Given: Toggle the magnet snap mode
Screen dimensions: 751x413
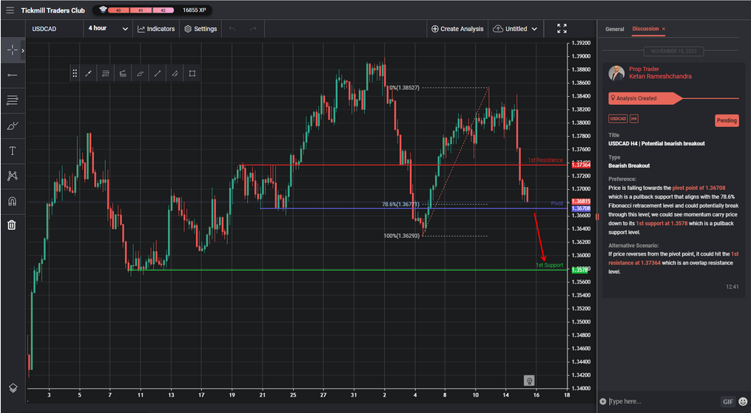Looking at the screenshot, I should (13, 201).
